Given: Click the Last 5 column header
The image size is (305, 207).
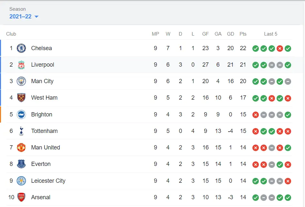Looking at the screenshot, I should click(270, 34).
